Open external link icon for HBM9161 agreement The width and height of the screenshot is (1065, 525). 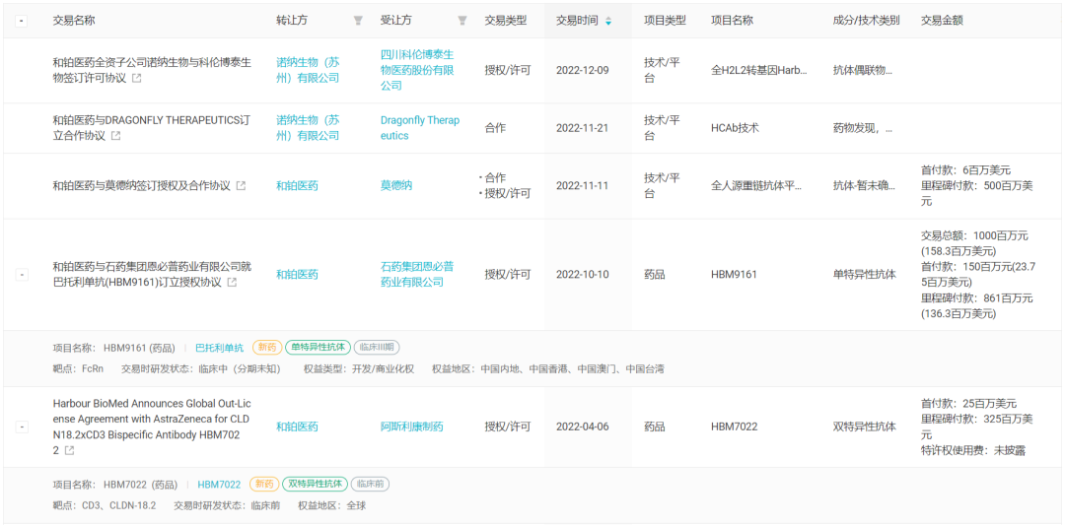coord(232,282)
